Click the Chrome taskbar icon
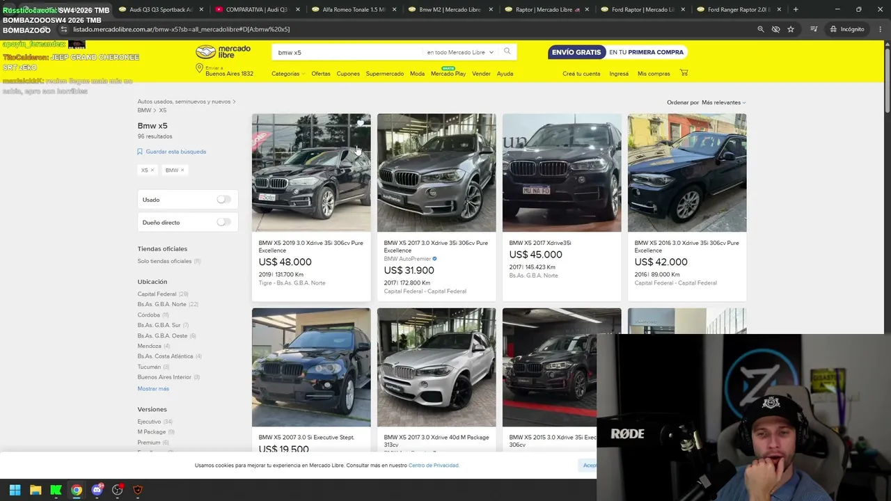 click(77, 490)
